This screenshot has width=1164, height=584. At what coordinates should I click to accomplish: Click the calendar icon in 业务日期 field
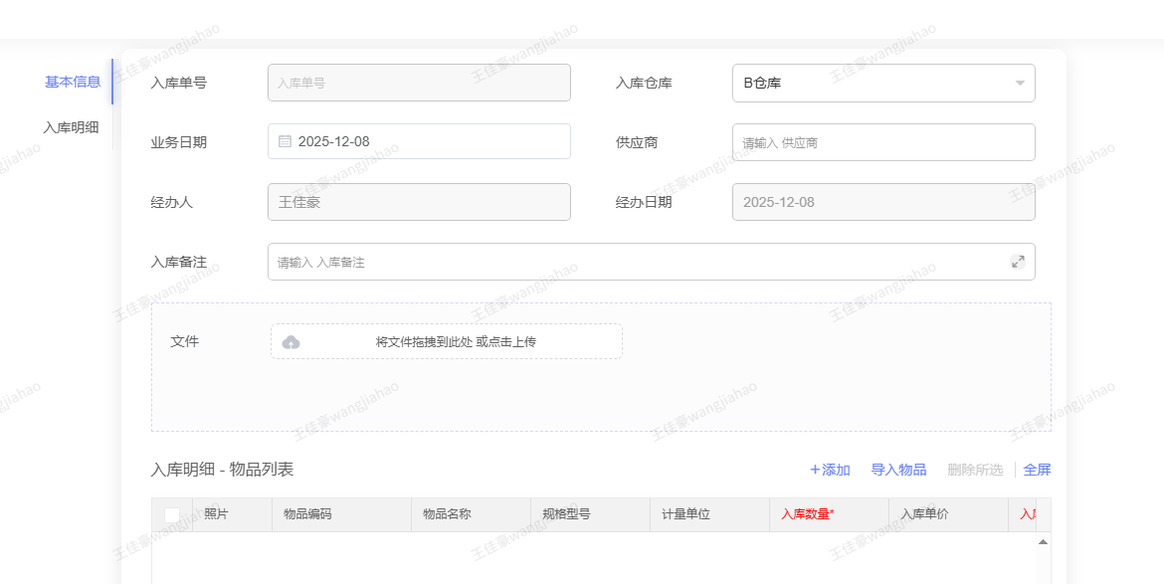tap(285, 142)
